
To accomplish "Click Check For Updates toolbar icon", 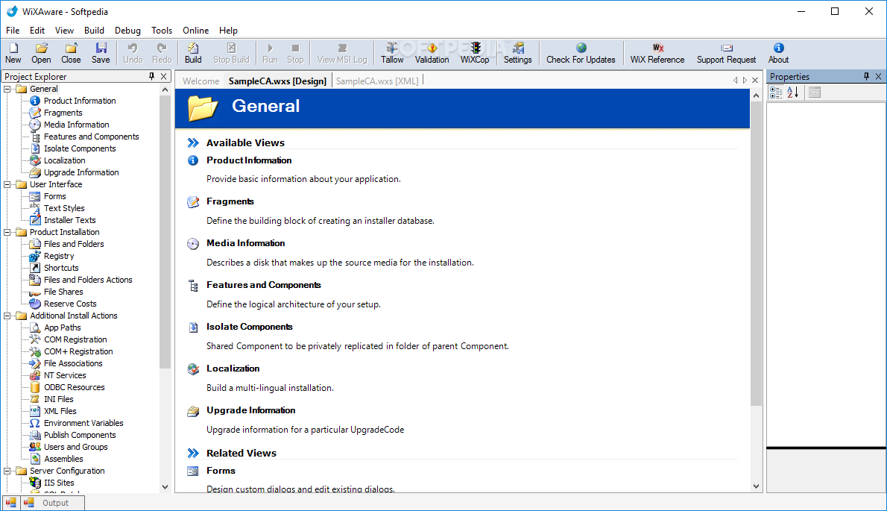I will click(581, 53).
